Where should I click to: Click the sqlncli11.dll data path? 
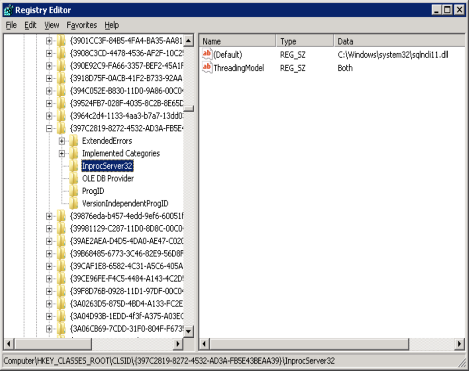[393, 55]
